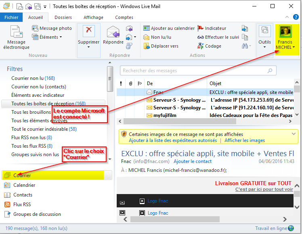Image resolution: width=302 pixels, height=234 pixels.
Task: Switch to the Affichage tab
Action: 93,17
